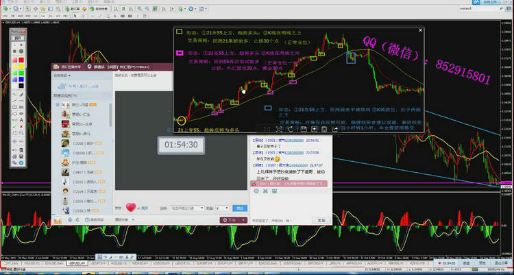Select the trendline drawing tool
Viewport: 514px width, 275px height.
[x=100, y=16]
